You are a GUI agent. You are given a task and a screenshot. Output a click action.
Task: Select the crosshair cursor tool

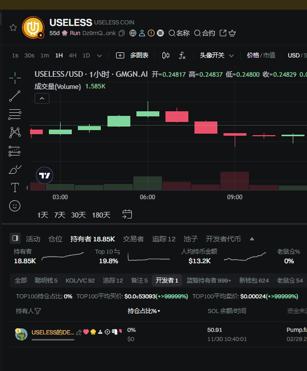15,78
